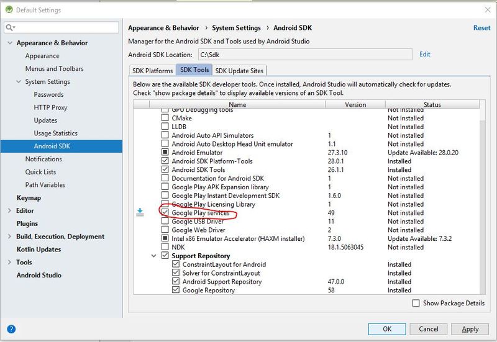Close the Default Settings dialog

[488, 10]
